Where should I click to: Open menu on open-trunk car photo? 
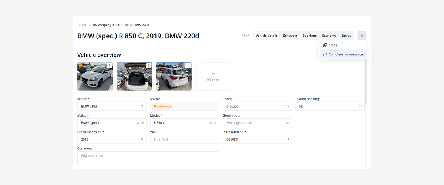(x=149, y=65)
